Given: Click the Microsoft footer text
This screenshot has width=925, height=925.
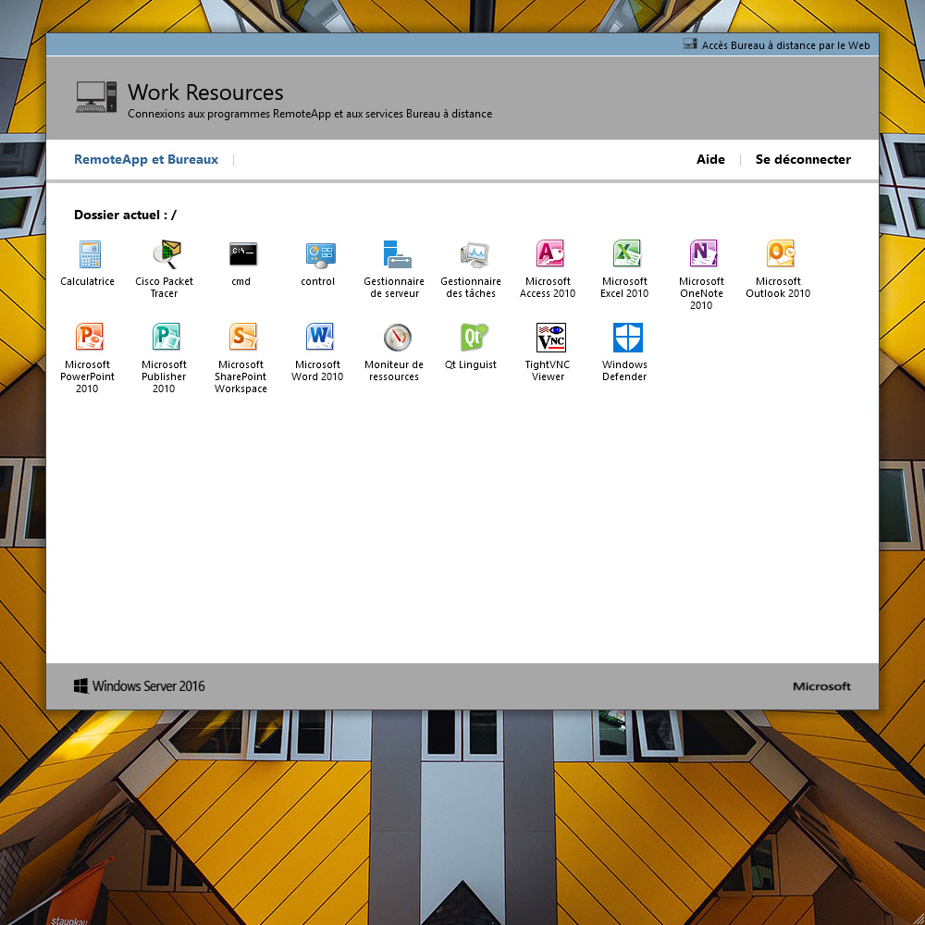Looking at the screenshot, I should click(x=821, y=686).
